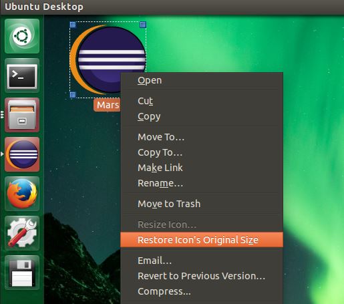Image resolution: width=344 pixels, height=304 pixels.
Task: Click the Eclipse icon in the launcher
Action: coord(22,154)
